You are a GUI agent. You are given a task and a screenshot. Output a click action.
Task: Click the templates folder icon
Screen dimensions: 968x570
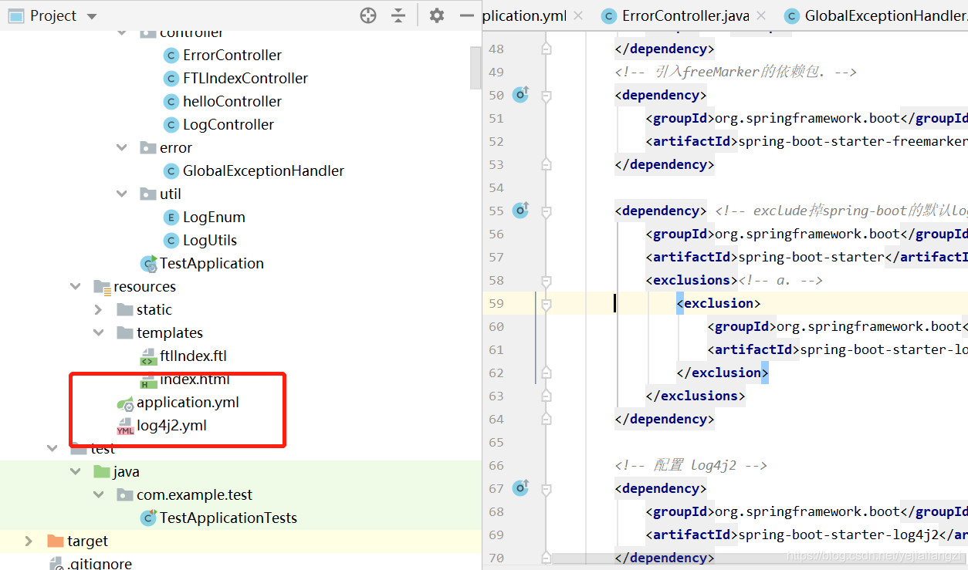point(125,333)
